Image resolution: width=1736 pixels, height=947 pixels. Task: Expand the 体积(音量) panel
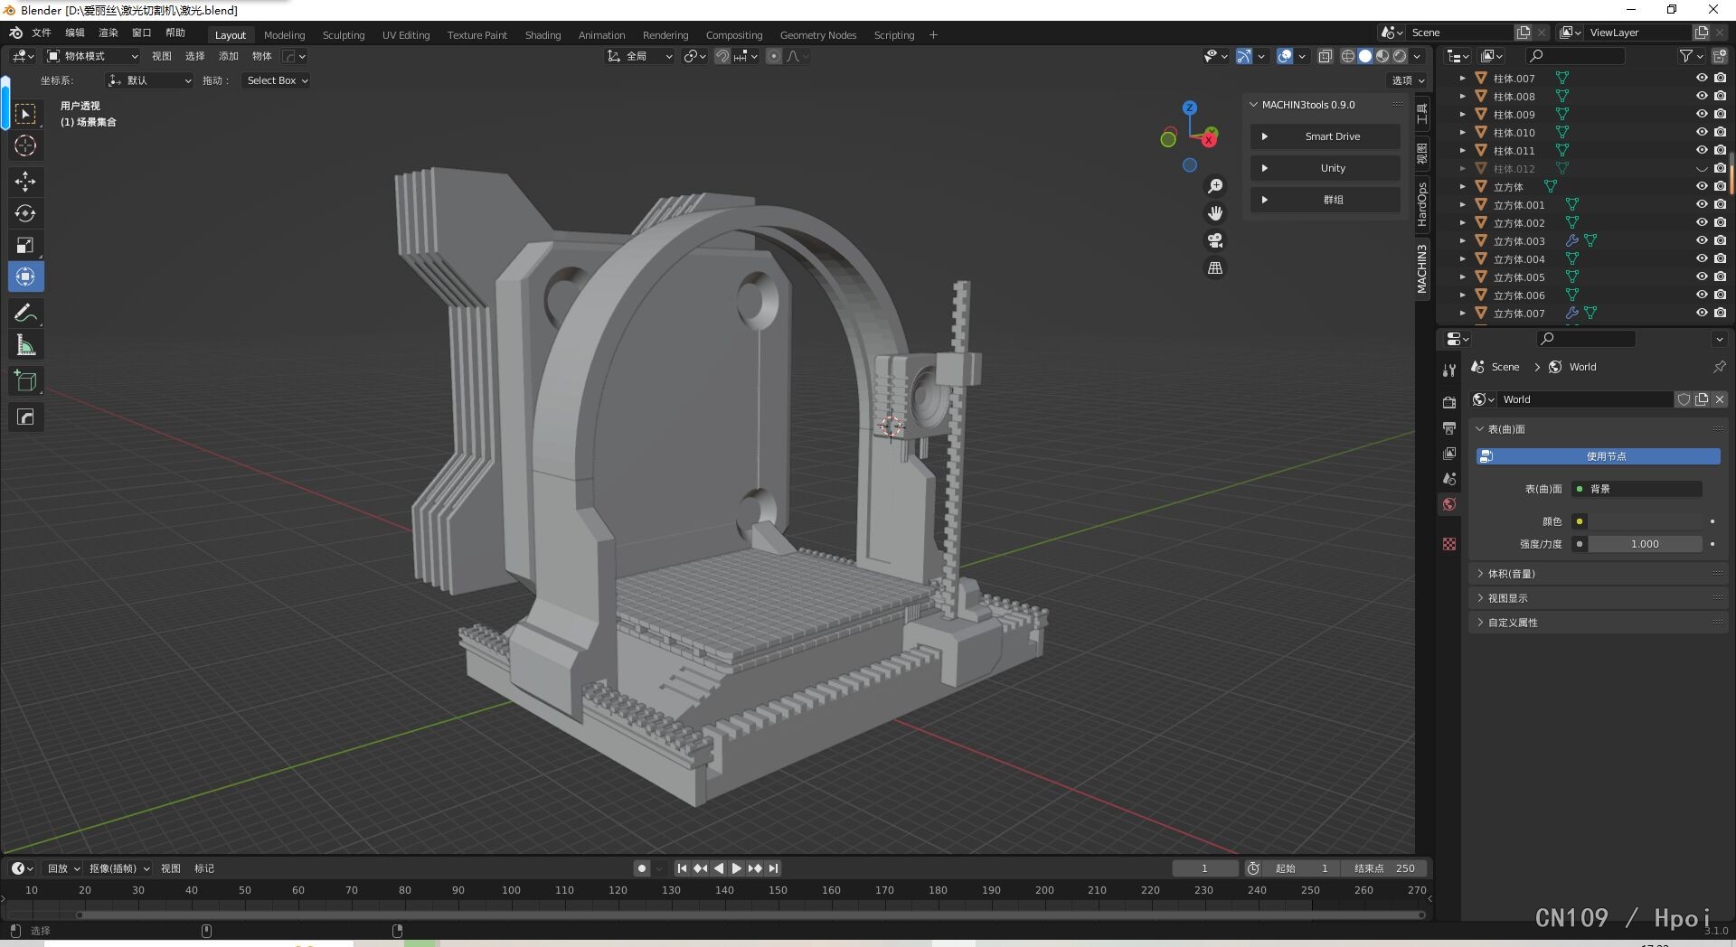1511,574
